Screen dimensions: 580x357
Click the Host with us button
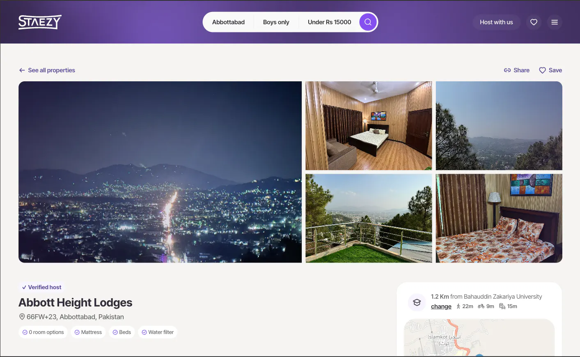(496, 22)
